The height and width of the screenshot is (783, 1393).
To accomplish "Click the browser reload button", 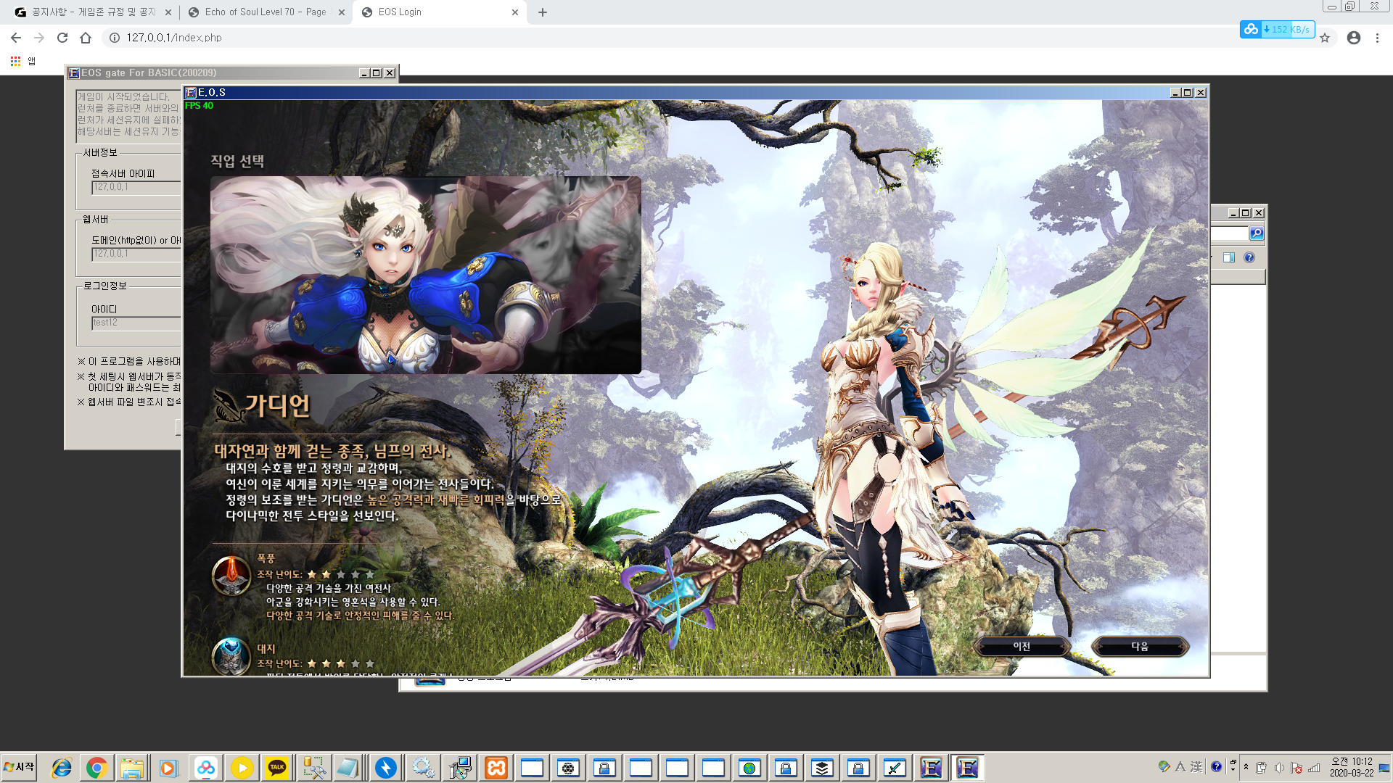I will pos(62,38).
